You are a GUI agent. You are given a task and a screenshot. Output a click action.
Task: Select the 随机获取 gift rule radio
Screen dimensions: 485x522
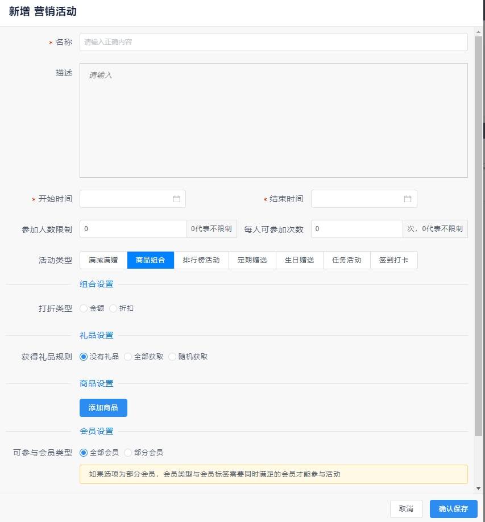[172, 357]
